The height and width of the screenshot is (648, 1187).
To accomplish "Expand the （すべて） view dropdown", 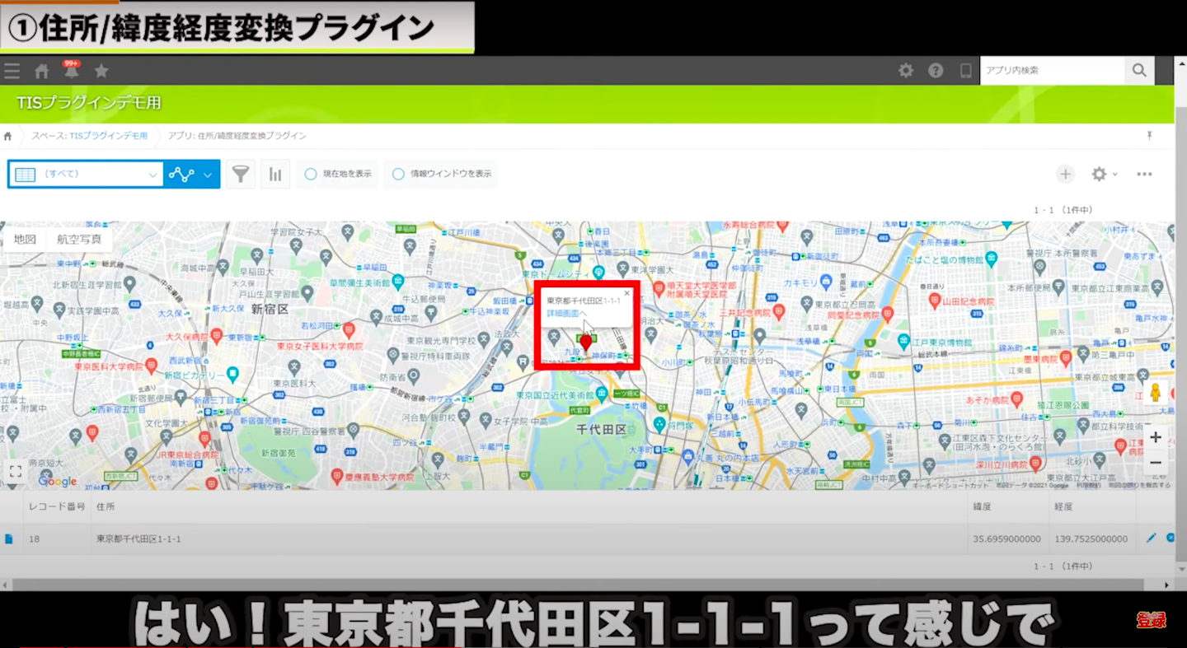I will coord(152,175).
